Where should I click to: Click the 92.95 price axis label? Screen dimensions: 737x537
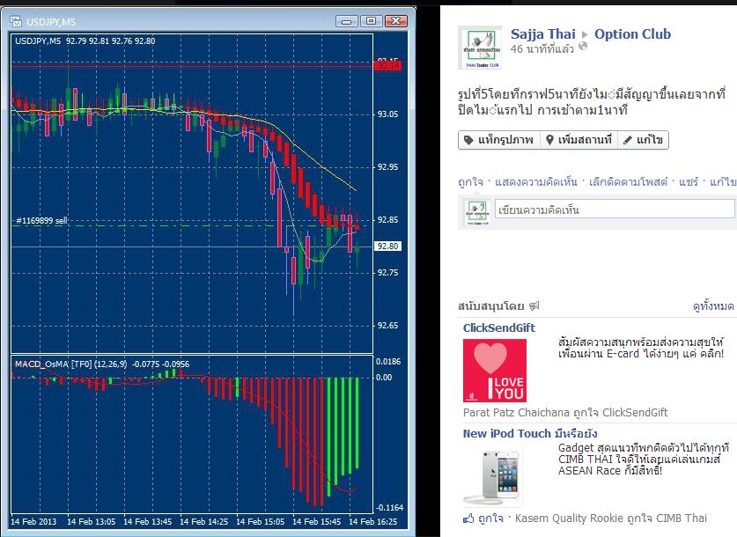[x=387, y=166]
